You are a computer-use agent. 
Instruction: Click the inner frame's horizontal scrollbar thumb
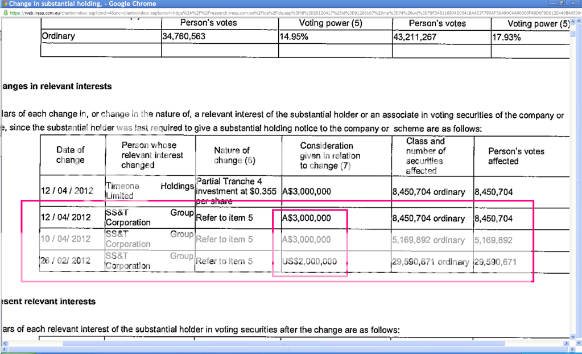(x=283, y=343)
